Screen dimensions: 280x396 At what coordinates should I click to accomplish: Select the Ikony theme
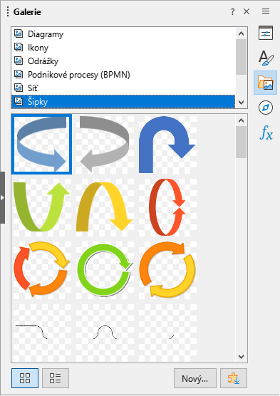123,48
